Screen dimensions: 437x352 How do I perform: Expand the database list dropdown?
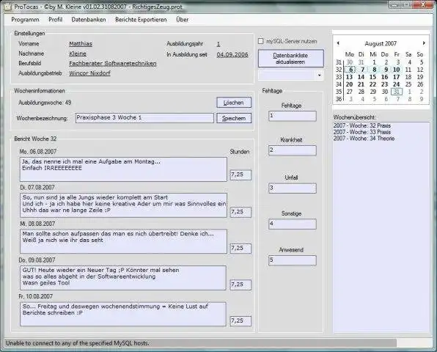pos(320,76)
